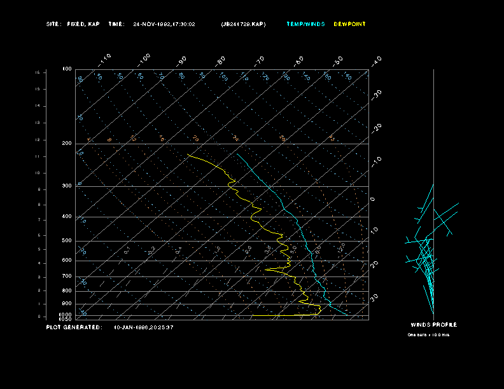The width and height of the screenshot is (504, 389).
Task: Click the -40 isotherm label at top-right corner
Action: pos(377,61)
